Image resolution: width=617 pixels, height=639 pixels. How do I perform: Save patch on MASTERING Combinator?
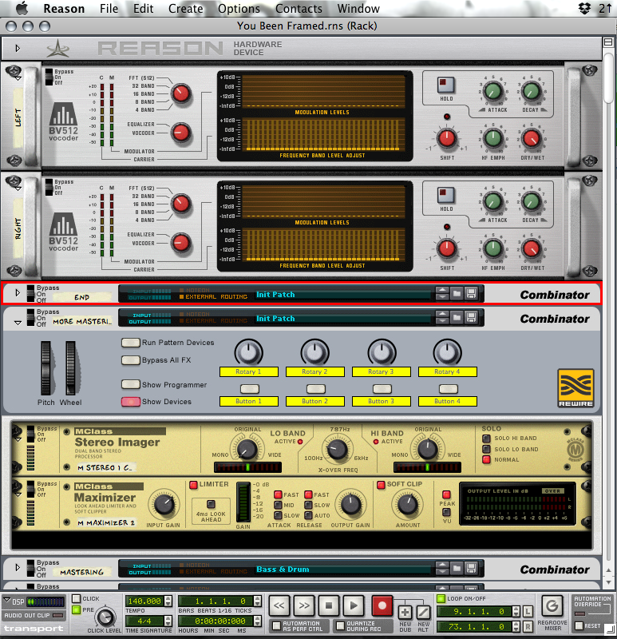tap(472, 568)
